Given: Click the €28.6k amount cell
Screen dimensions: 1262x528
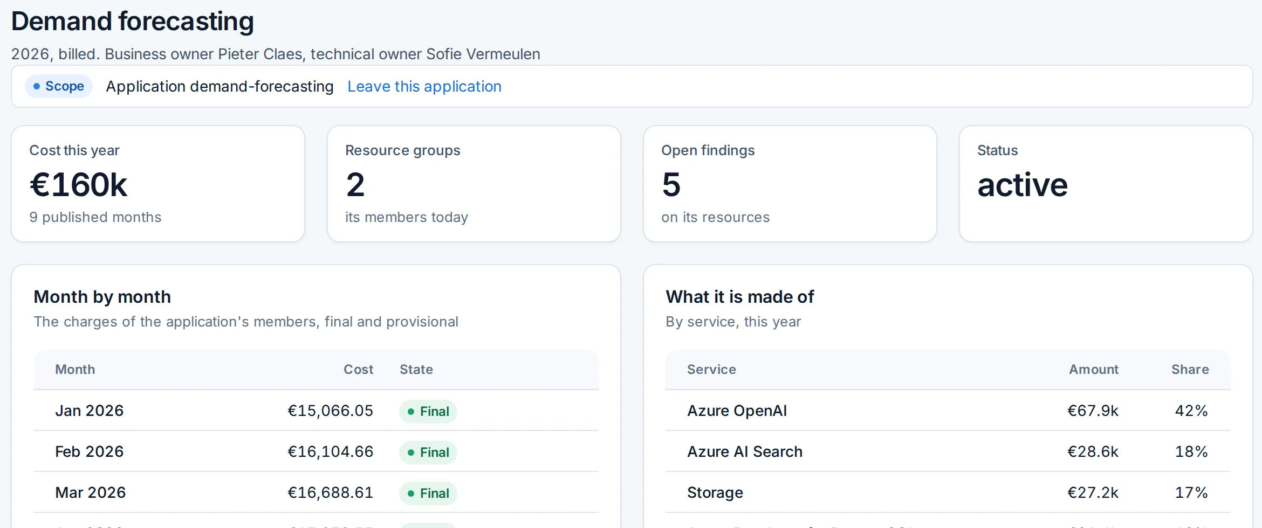Looking at the screenshot, I should tap(1093, 451).
